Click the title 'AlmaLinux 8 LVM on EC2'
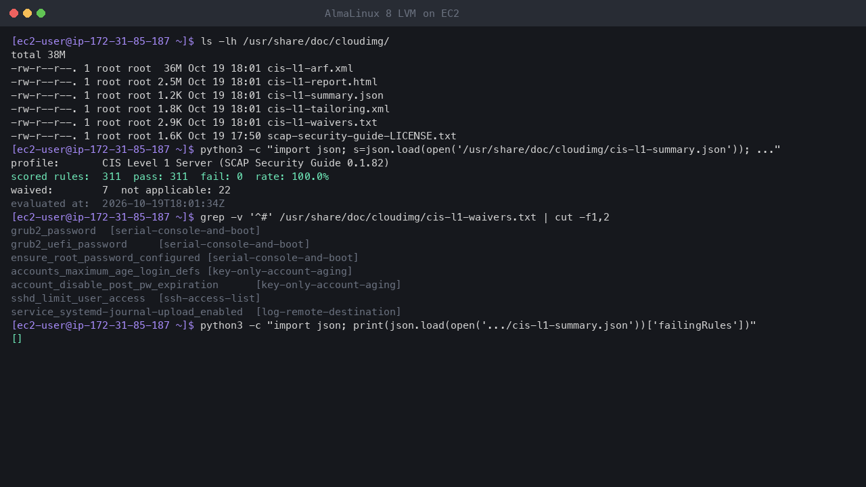 click(392, 14)
